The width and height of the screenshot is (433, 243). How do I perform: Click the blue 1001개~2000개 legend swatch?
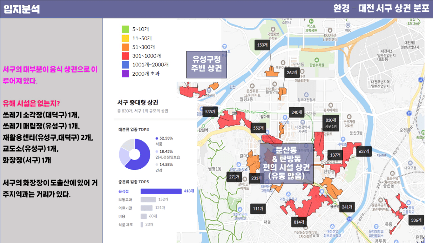point(125,65)
